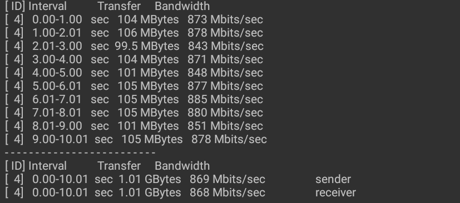The height and width of the screenshot is (203, 460).
Task: Click the dashed separator line
Action: click(80, 153)
